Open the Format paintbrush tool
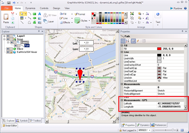The width and height of the screenshot is (189, 133). click(80, 14)
